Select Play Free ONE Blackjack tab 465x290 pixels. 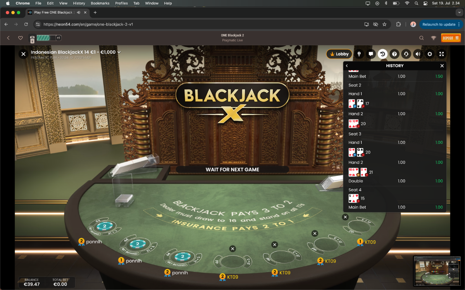point(57,12)
